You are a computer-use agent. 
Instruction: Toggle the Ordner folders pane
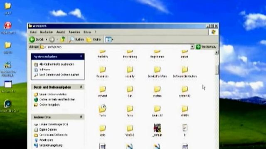click(94, 40)
